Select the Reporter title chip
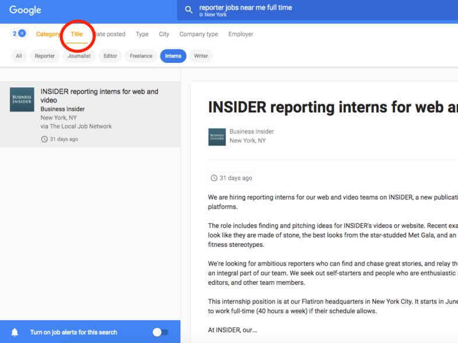This screenshot has width=458, height=343. click(45, 56)
